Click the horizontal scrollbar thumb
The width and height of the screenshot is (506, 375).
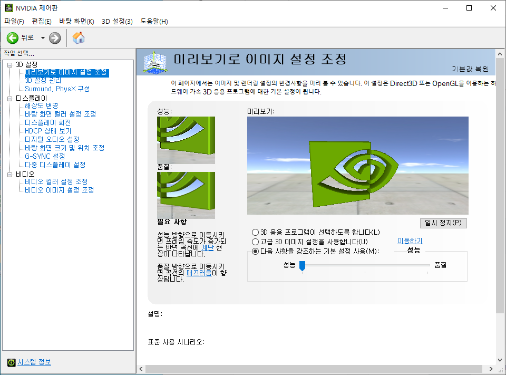(314, 369)
